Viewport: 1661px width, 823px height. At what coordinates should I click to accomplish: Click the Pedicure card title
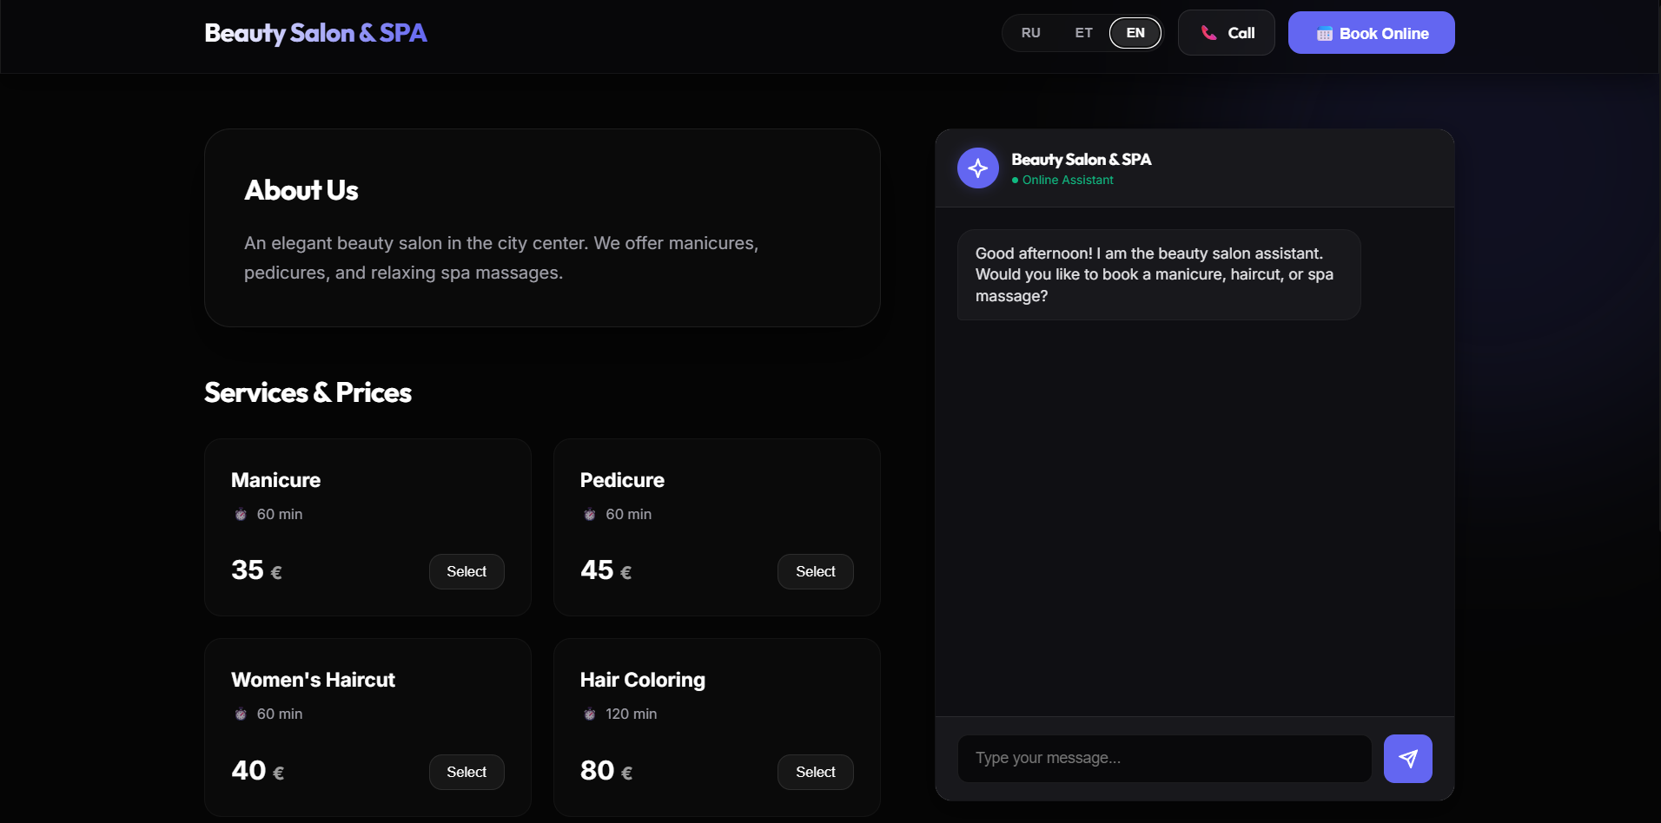point(622,480)
